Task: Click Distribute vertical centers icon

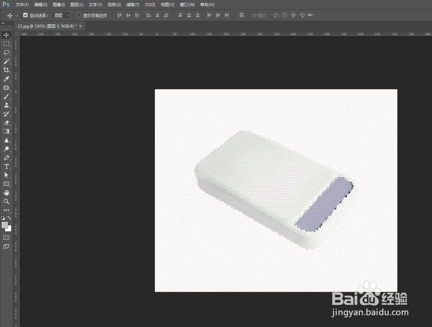Action: [189, 15]
